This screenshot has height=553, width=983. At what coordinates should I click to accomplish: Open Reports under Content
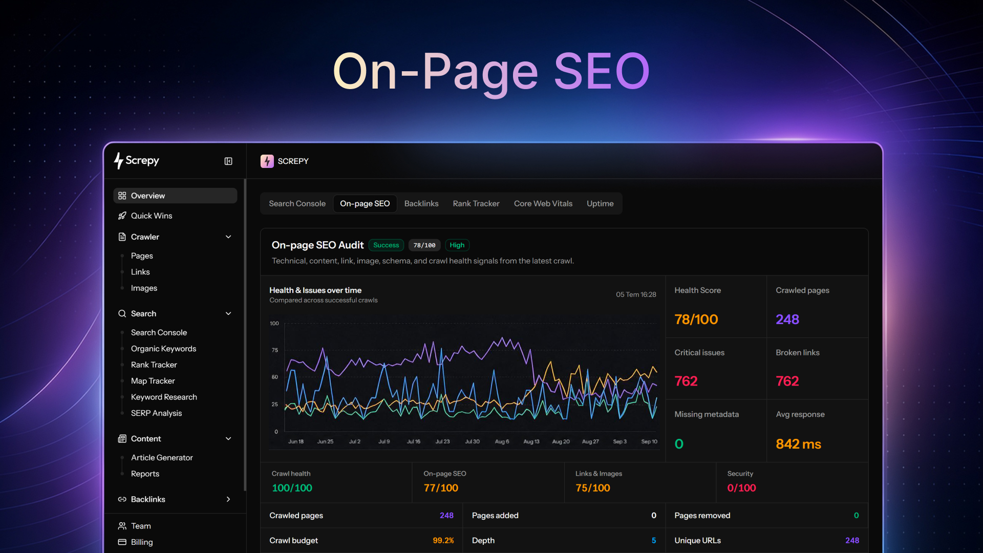tap(145, 474)
